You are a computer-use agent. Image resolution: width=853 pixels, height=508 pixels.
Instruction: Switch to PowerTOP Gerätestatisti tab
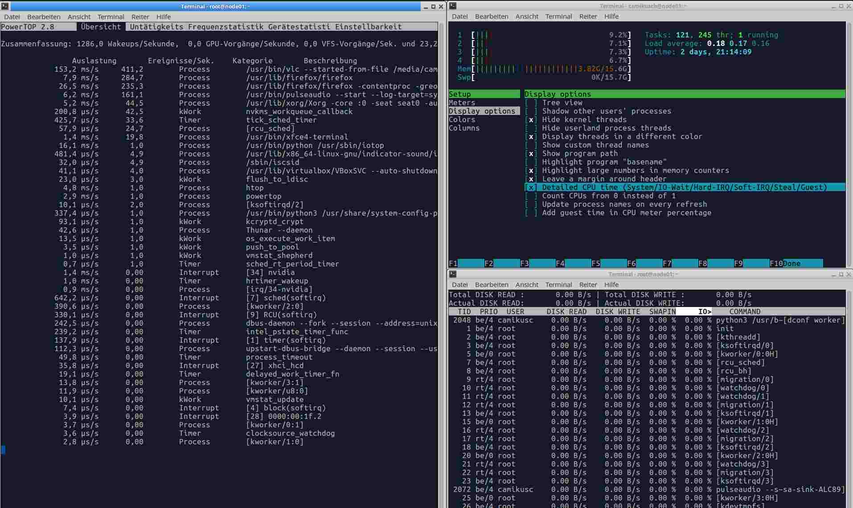point(299,27)
